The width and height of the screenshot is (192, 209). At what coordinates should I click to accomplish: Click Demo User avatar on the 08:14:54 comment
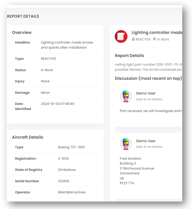pyautogui.click(x=126, y=144)
